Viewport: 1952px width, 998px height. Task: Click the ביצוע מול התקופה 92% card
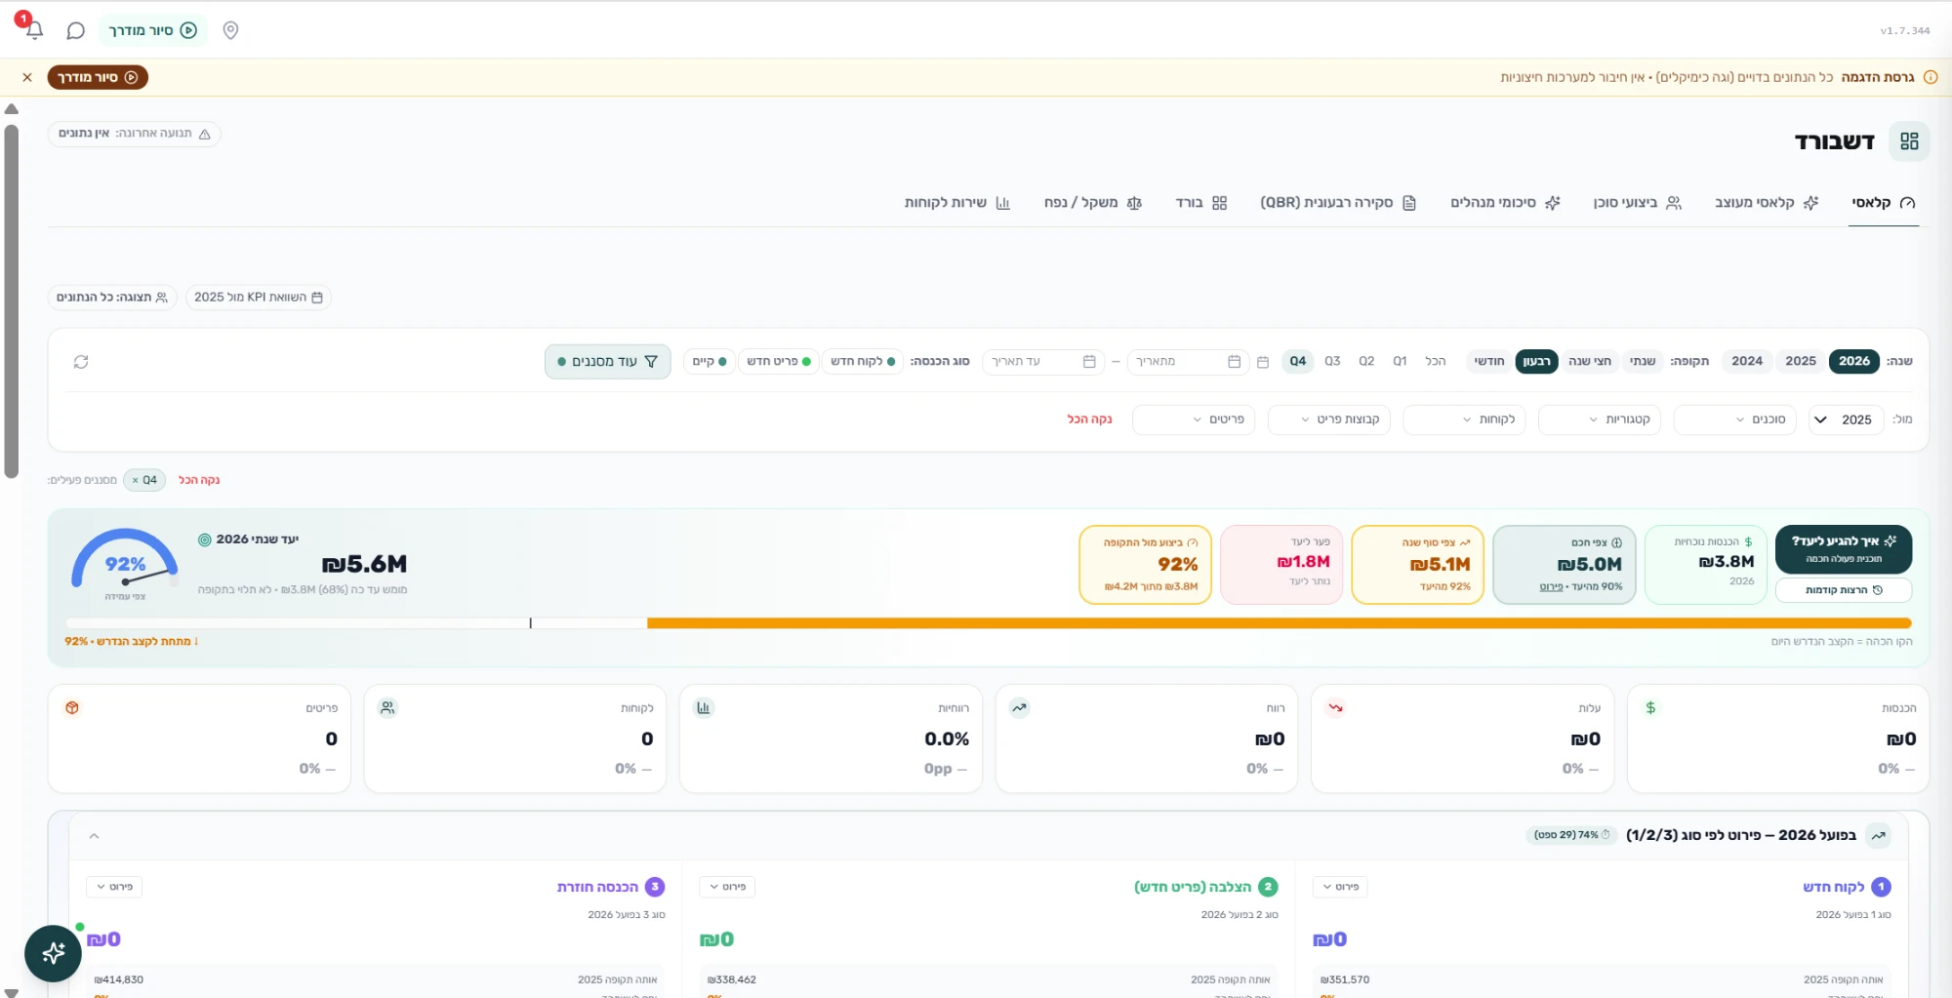pos(1145,565)
